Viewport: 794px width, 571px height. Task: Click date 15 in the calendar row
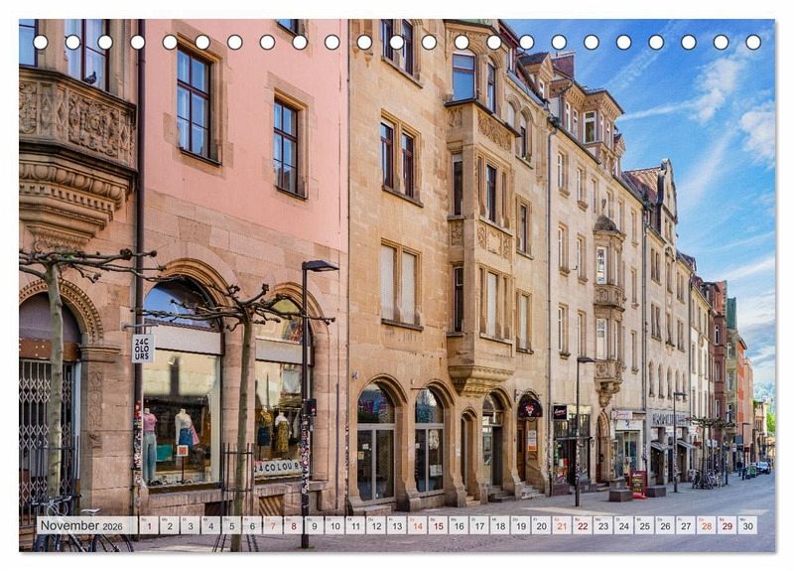tap(438, 525)
